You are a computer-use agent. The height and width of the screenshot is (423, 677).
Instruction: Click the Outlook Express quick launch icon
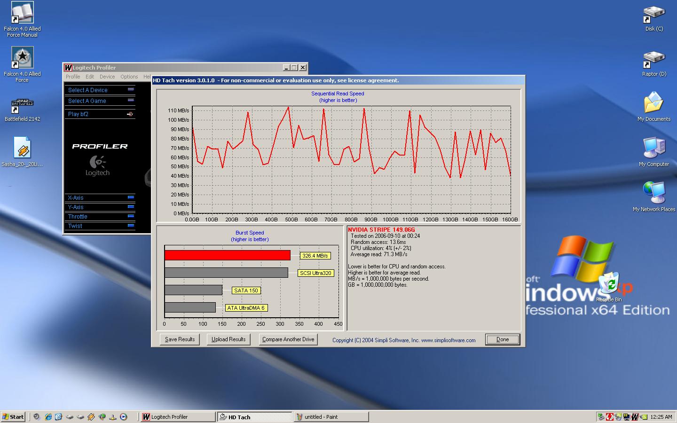pyautogui.click(x=58, y=416)
